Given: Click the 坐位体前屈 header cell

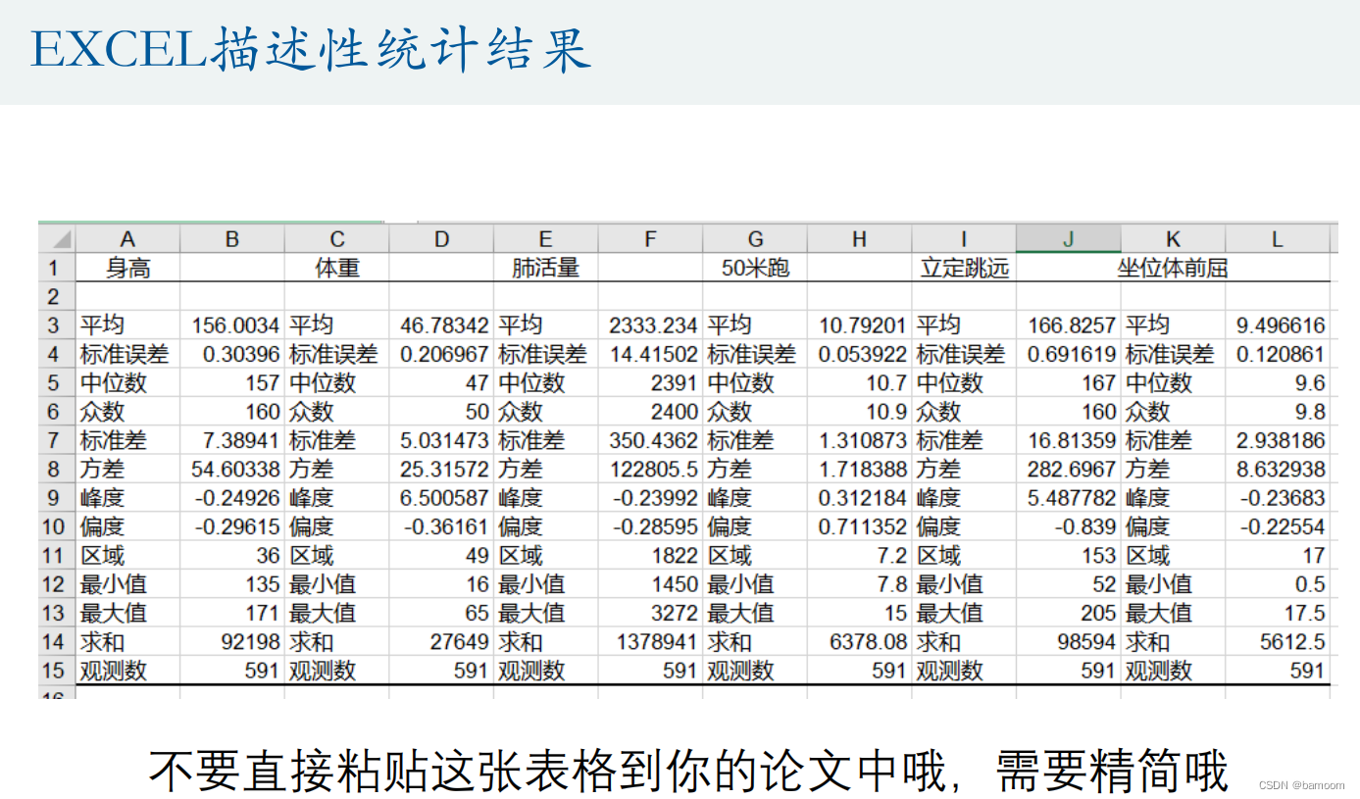Looking at the screenshot, I should 1173,268.
